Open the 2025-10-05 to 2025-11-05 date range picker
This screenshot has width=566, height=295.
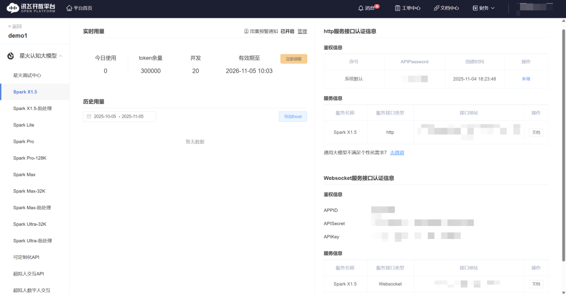click(x=119, y=116)
